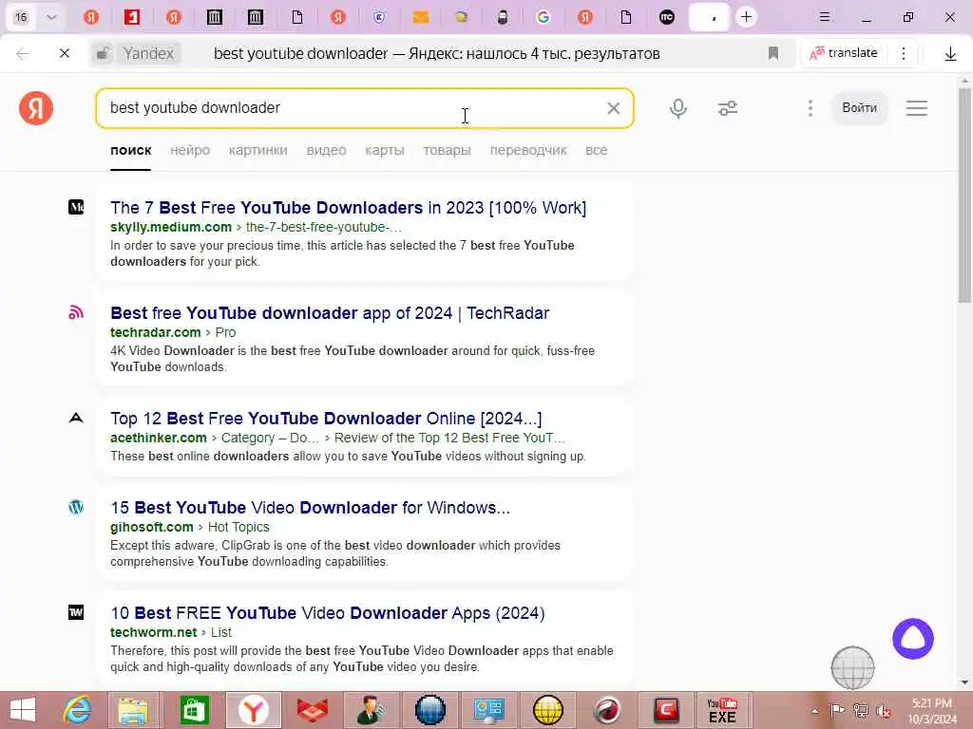
Task: Open the browser downloads arrow icon
Action: point(950,54)
